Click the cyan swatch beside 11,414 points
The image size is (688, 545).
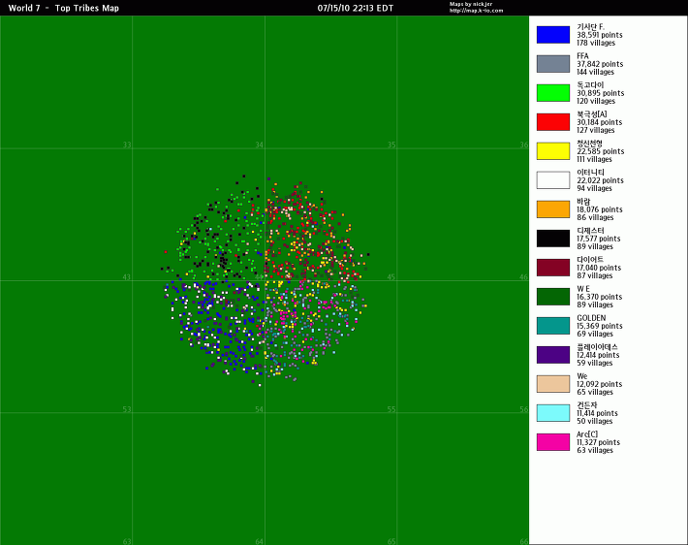[x=553, y=413]
